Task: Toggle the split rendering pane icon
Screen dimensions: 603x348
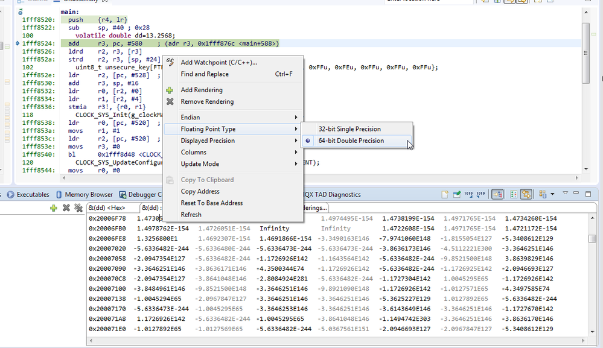Action: tap(514, 194)
